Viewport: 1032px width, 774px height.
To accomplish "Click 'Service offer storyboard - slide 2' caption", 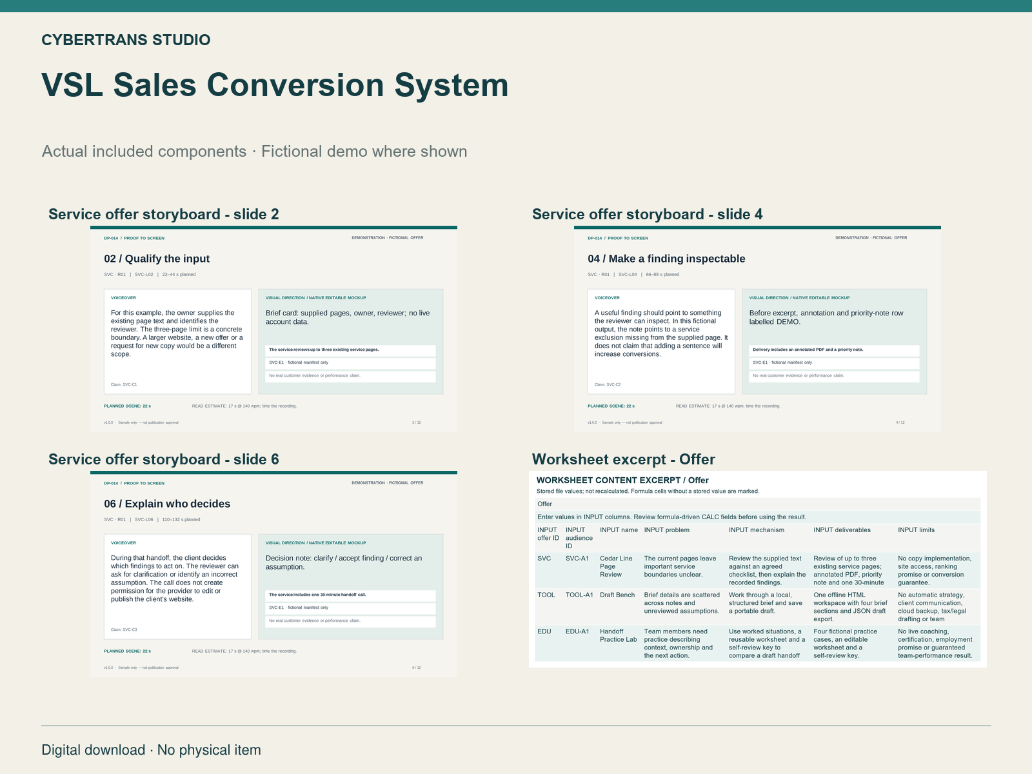I will click(164, 214).
